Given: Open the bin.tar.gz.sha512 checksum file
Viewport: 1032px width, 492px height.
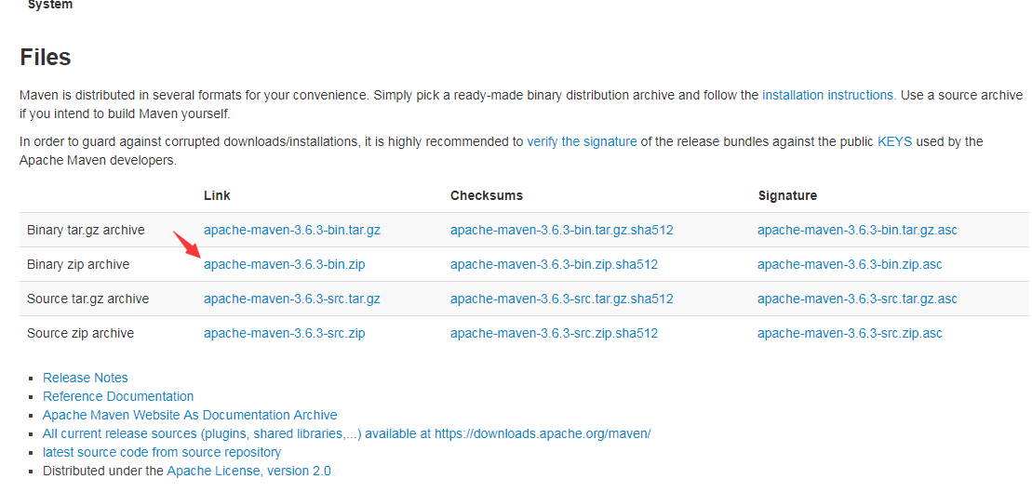Looking at the screenshot, I should pos(561,230).
